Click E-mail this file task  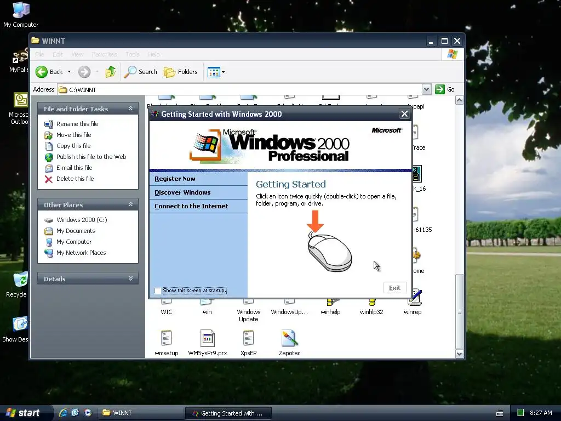(x=75, y=168)
